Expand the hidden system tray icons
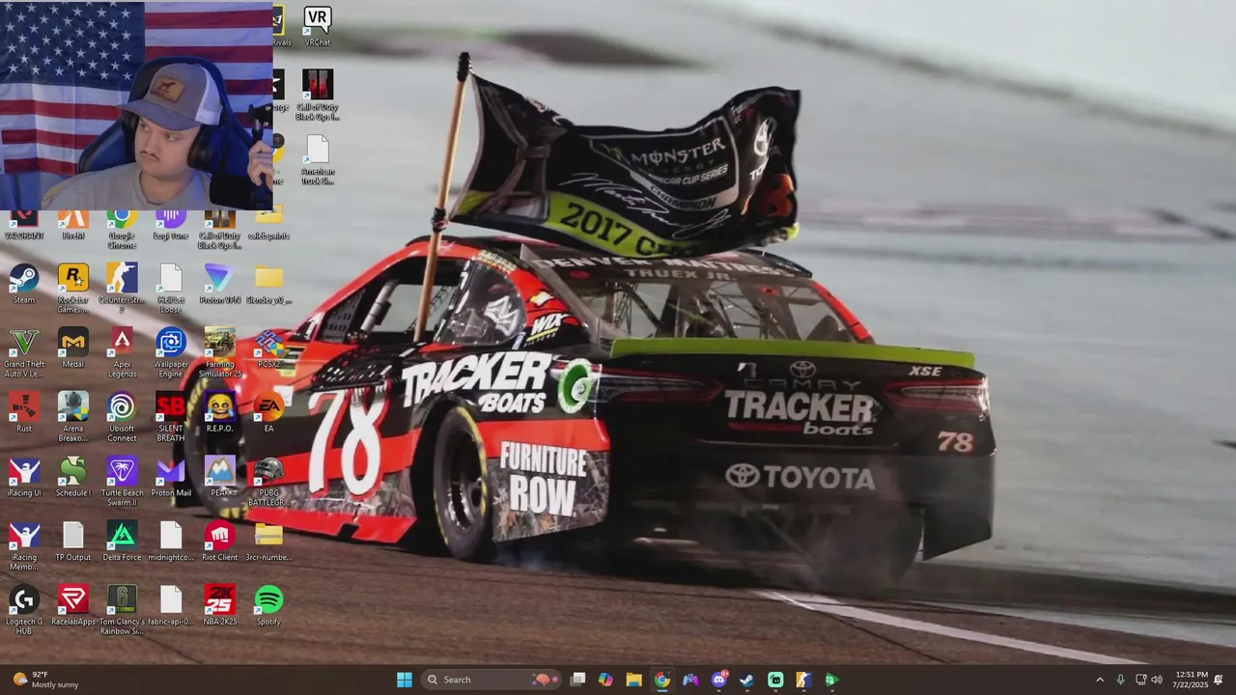This screenshot has height=695, width=1236. (1100, 680)
